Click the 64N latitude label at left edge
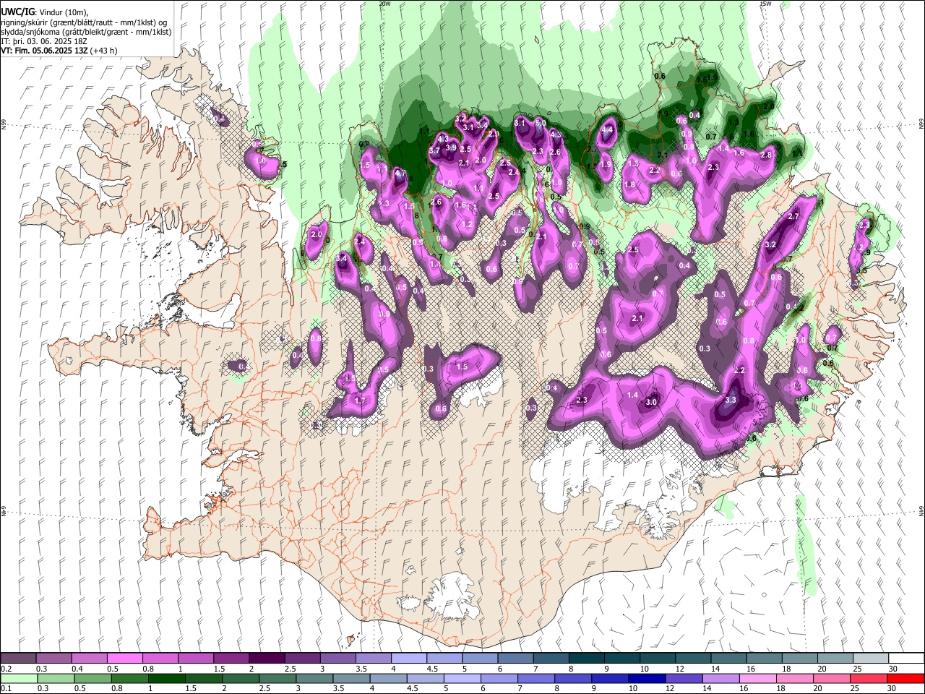This screenshot has height=694, width=925. click(4, 511)
